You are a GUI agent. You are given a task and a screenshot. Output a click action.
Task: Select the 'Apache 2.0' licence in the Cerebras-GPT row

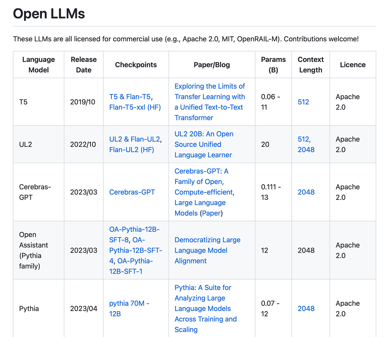click(348, 192)
